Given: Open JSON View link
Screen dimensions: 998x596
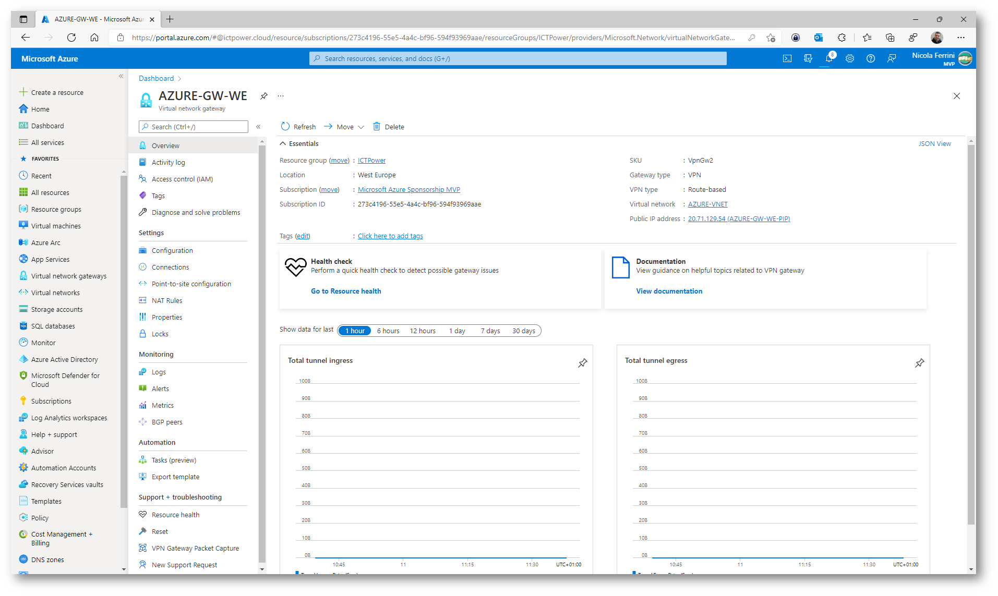Looking at the screenshot, I should pos(934,143).
